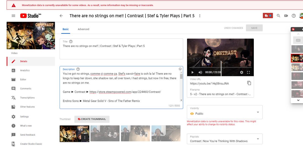
Task: Click the Title text field
Action: (x=121, y=49)
